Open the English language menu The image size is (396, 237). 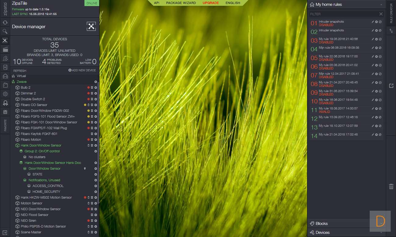point(233,3)
